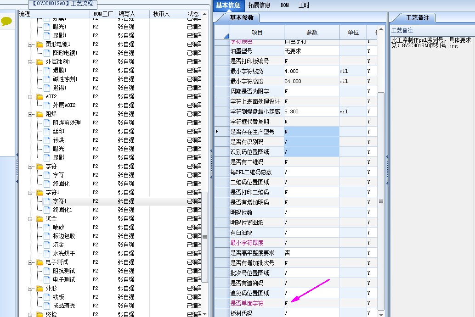Image resolution: width=475 pixels, height=317 pixels.
Task: Select the 工艺备注 panel tab
Action: point(418,17)
